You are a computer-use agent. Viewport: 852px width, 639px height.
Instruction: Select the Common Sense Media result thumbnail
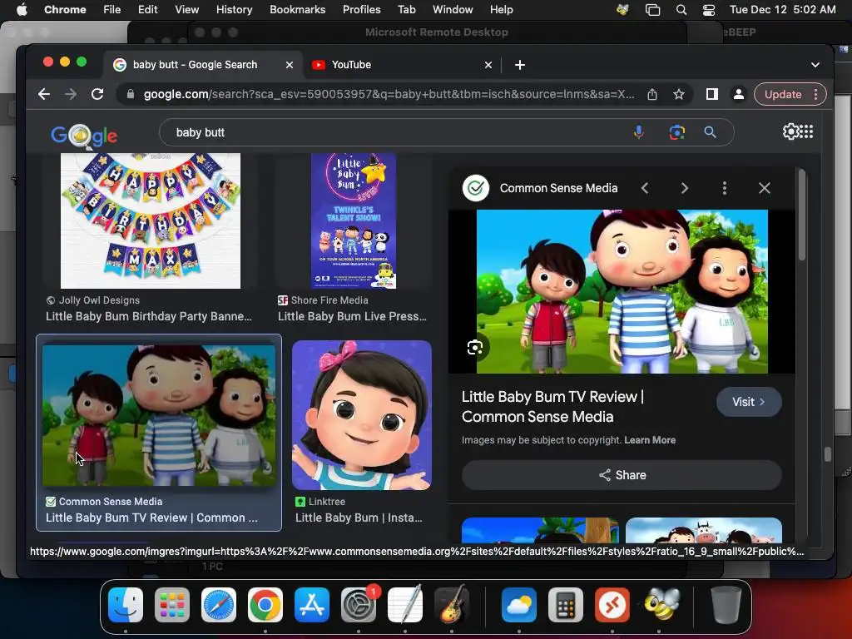coord(159,415)
